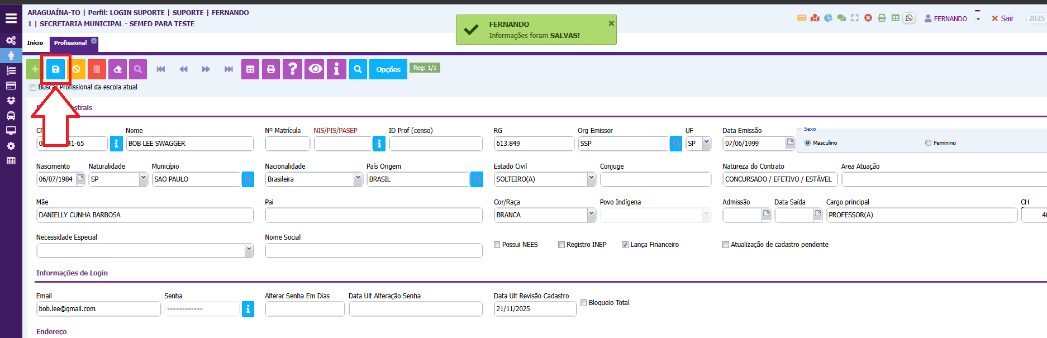This screenshot has width=1047, height=338.
Task: Open the WhatsApp icon in header
Action: pyautogui.click(x=909, y=18)
